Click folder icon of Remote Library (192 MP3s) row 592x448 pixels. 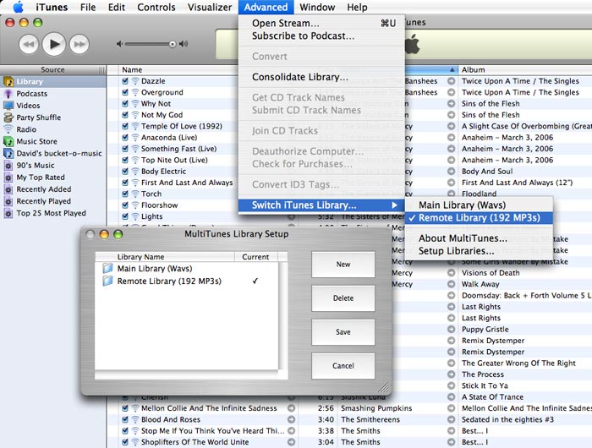[108, 281]
